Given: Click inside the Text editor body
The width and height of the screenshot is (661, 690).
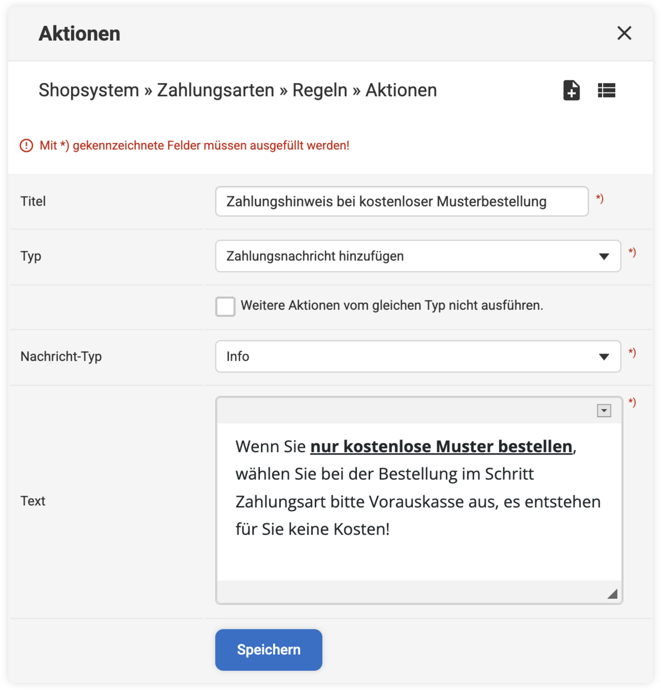Looking at the screenshot, I should [x=419, y=501].
